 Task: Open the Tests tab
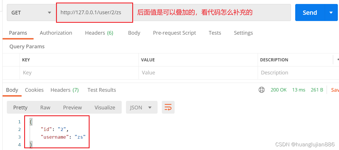215,33
